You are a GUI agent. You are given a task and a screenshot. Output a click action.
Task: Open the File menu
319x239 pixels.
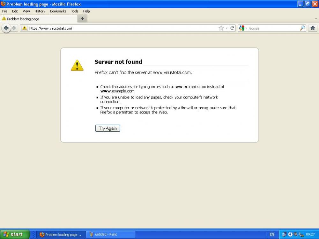click(x=5, y=11)
